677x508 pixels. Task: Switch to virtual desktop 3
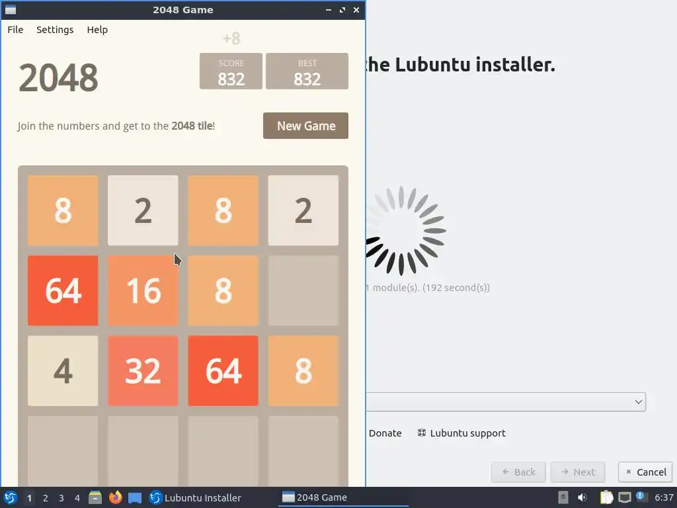[x=61, y=498]
